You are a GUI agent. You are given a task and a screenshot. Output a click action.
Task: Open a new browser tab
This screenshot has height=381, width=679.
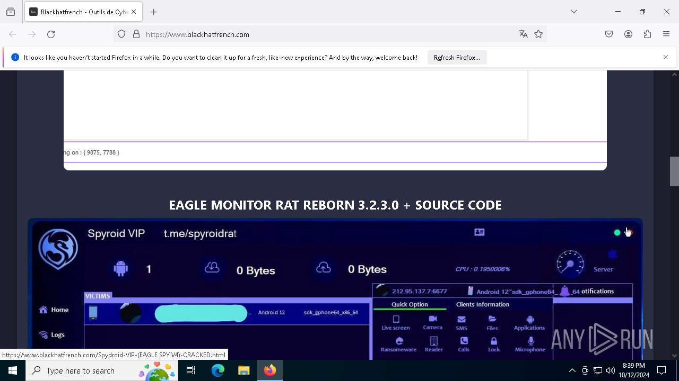[154, 12]
